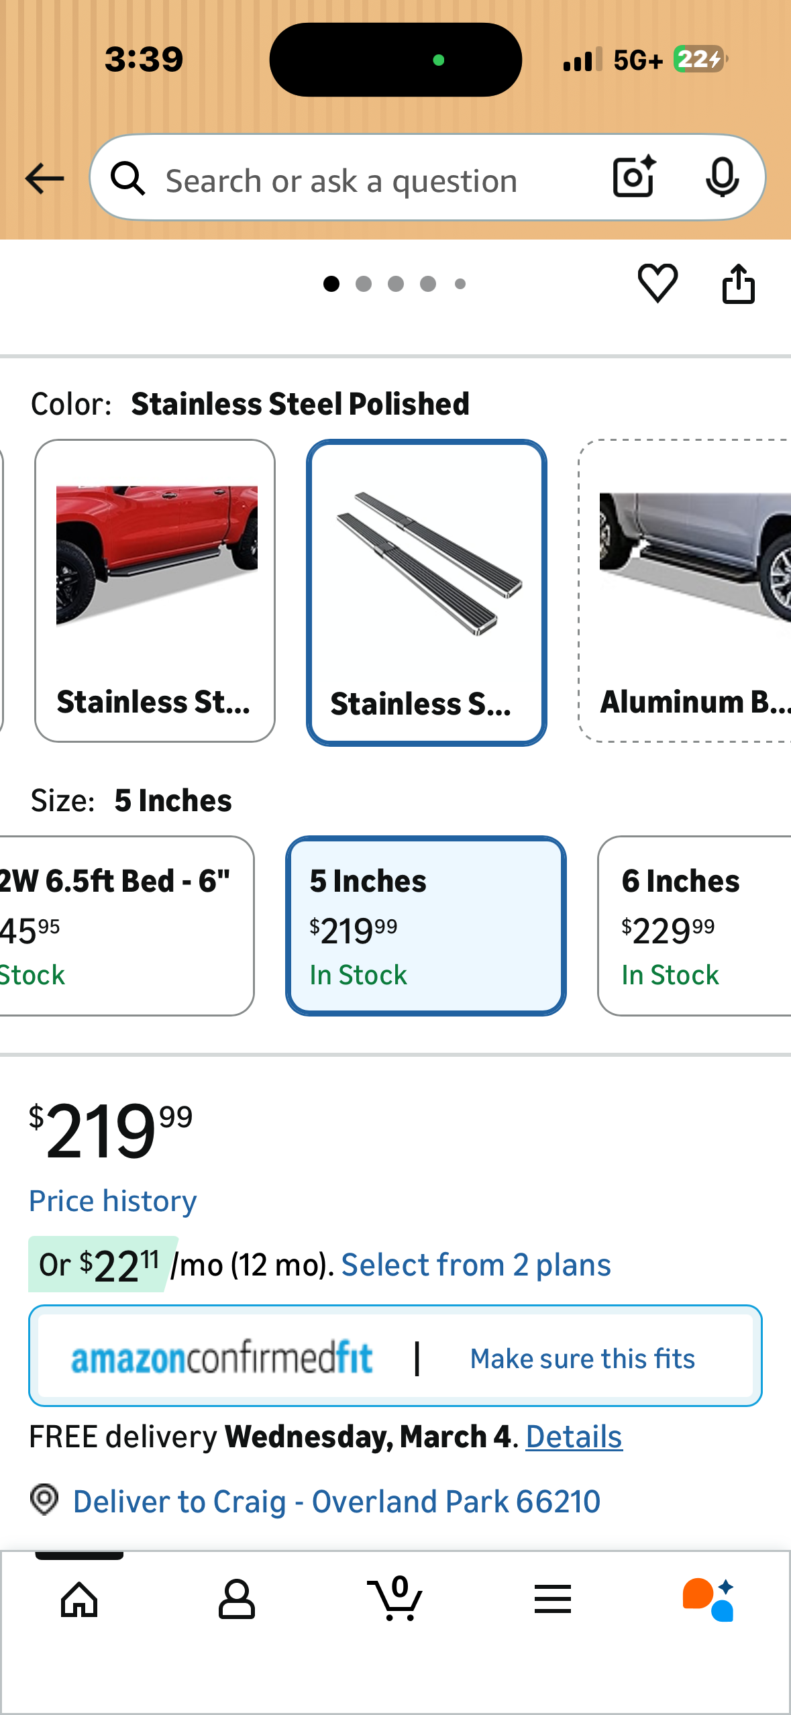Select from 2 monthly payment plans

pyautogui.click(x=476, y=1264)
